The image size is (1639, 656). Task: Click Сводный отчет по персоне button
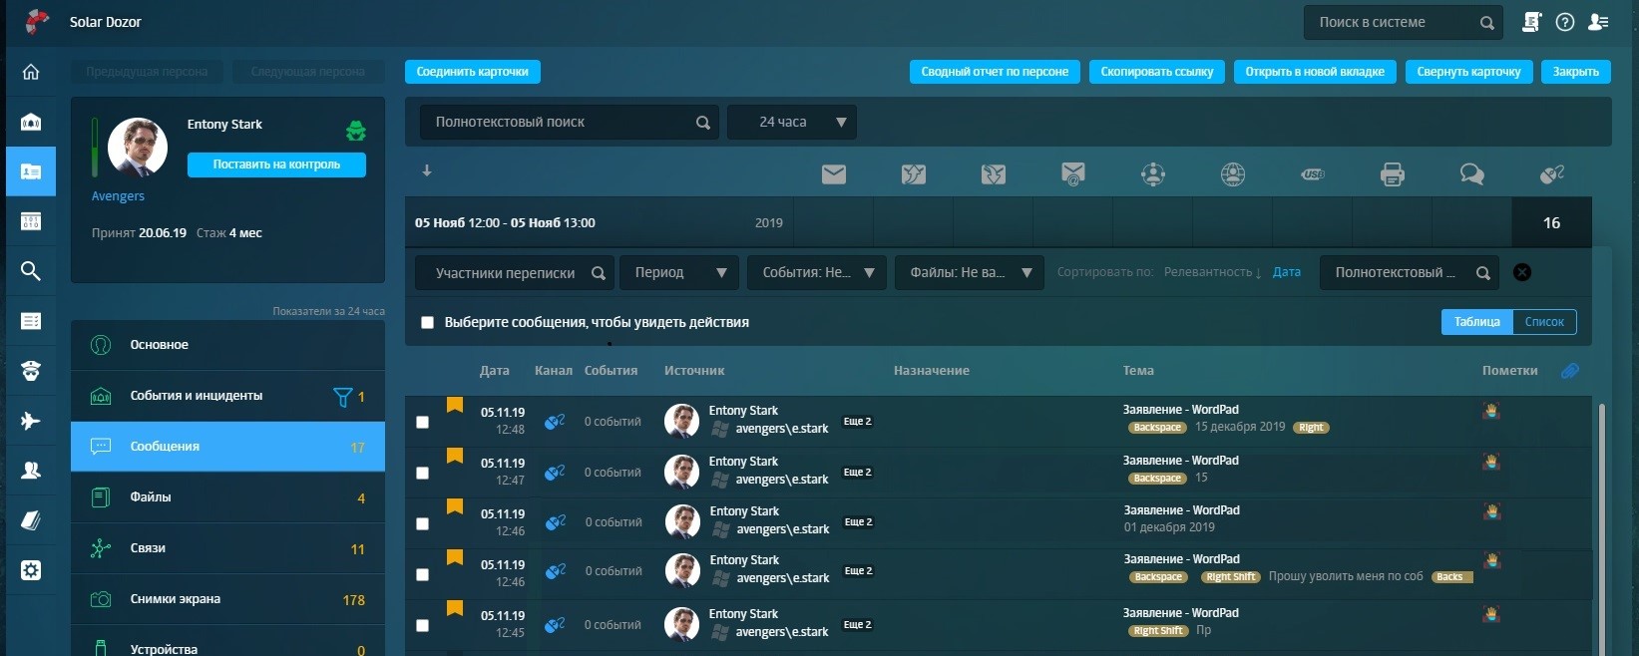click(x=994, y=72)
